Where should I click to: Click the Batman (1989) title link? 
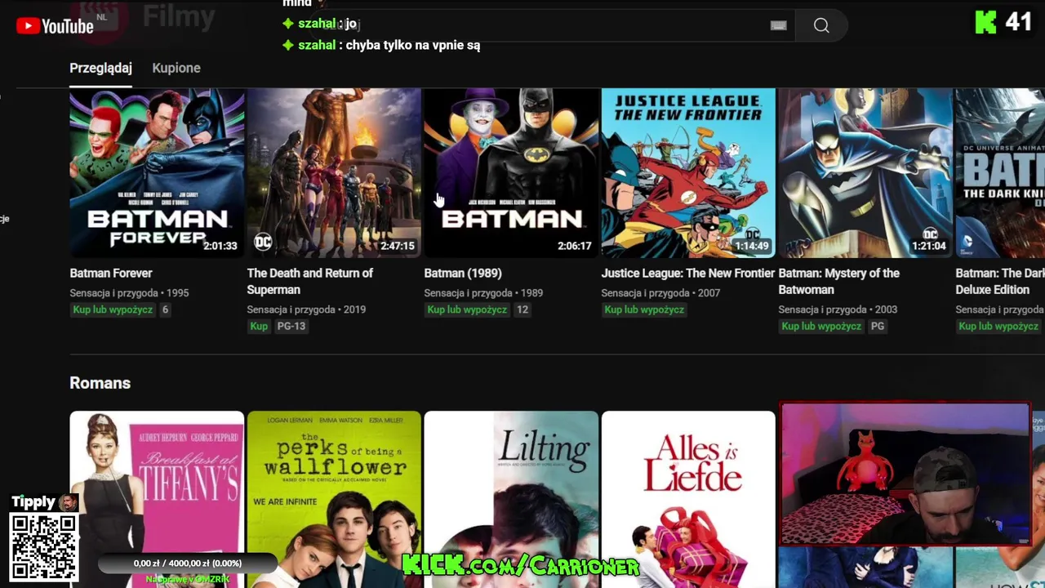[463, 273]
